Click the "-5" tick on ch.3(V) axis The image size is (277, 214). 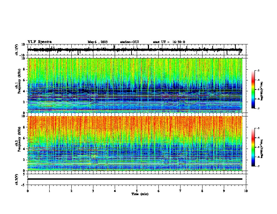(x=23, y=185)
